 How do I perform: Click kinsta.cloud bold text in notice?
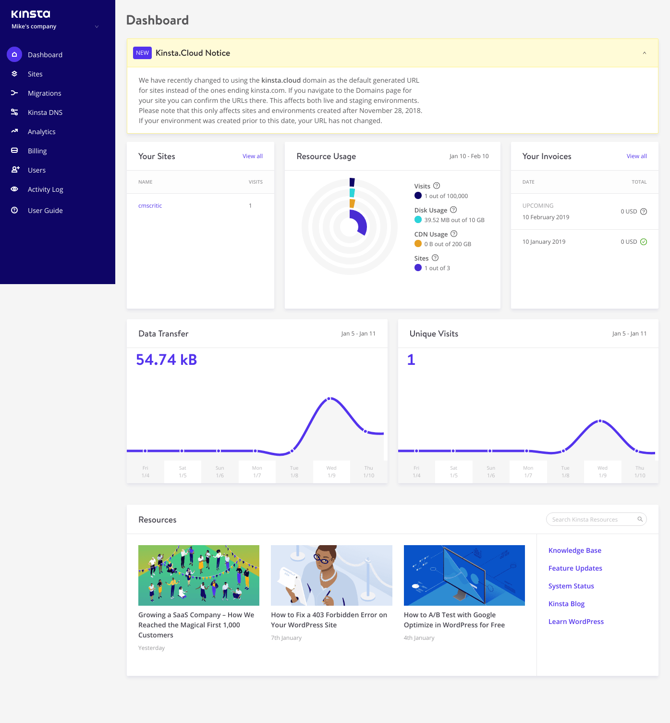point(281,80)
